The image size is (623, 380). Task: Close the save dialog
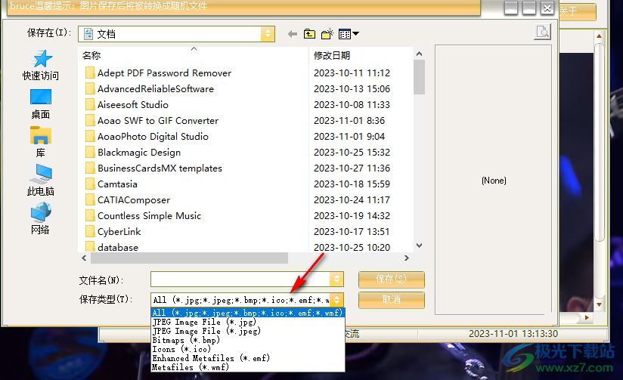547,8
